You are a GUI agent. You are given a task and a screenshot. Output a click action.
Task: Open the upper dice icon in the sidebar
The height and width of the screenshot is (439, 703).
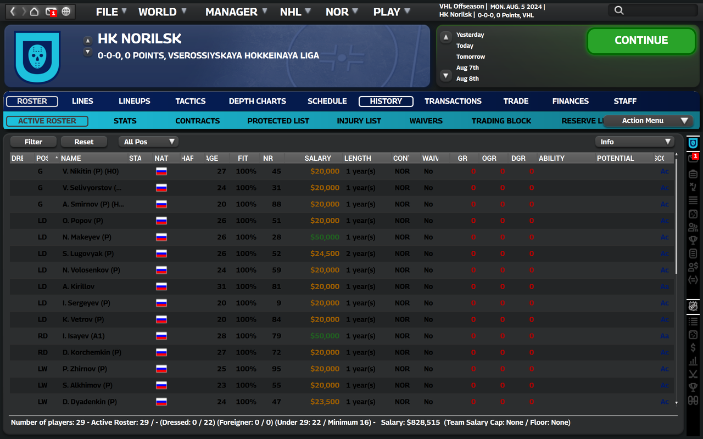[x=693, y=214]
